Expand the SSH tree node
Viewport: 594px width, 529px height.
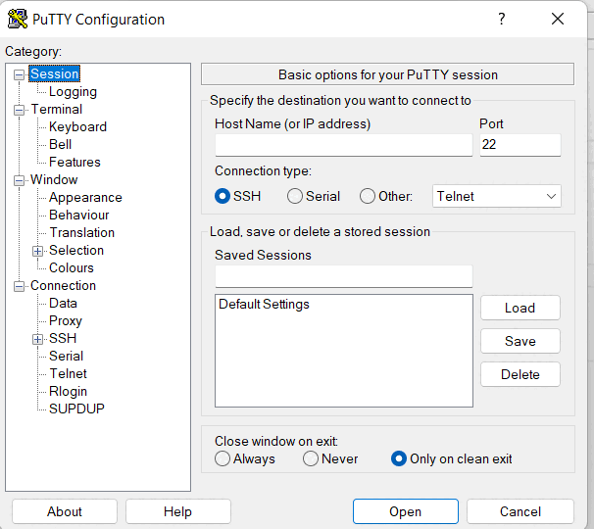coord(37,339)
